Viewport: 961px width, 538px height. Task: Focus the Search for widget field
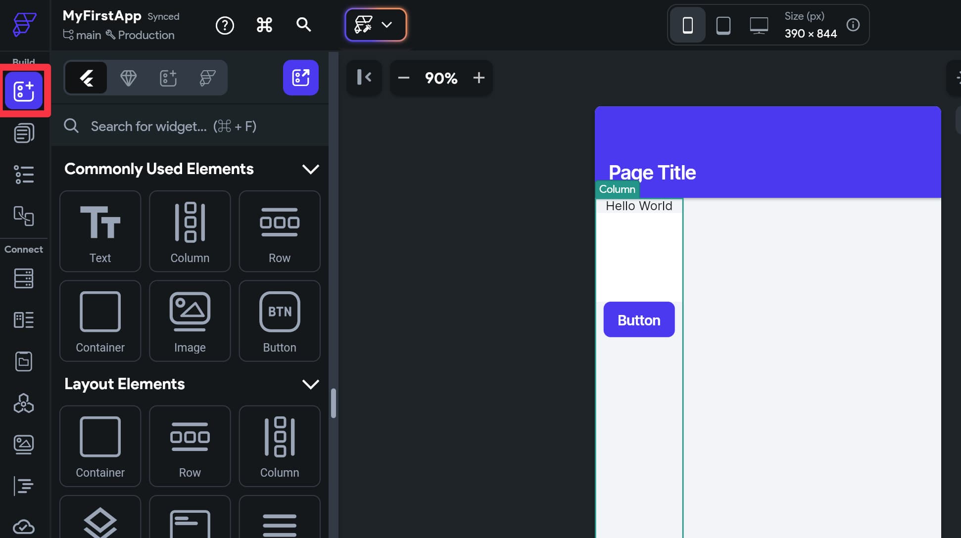[x=190, y=126]
